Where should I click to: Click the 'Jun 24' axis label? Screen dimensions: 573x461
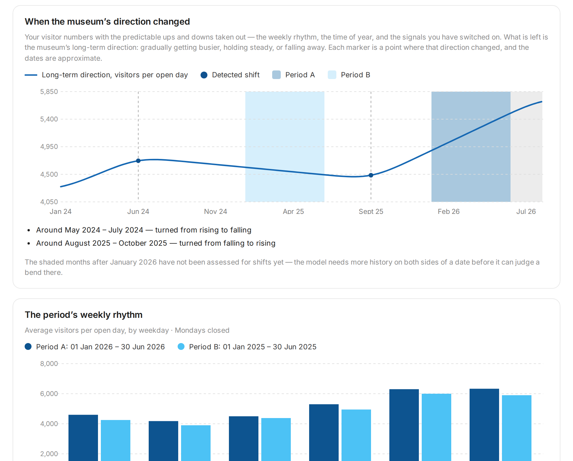coord(138,211)
